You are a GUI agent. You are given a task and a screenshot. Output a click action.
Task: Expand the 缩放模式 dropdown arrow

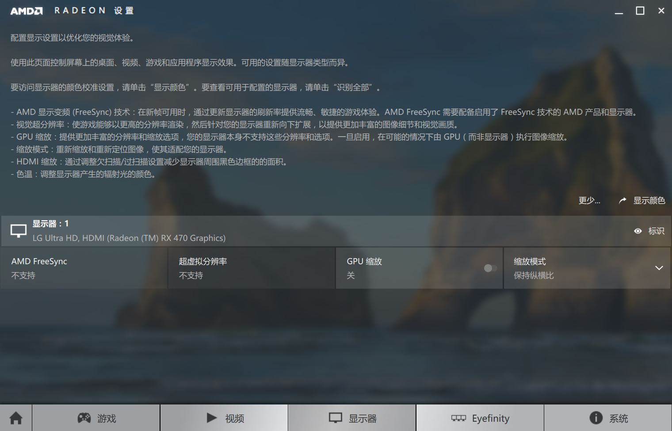click(659, 268)
